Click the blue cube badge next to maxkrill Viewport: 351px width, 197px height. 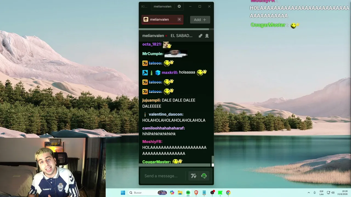(x=158, y=73)
